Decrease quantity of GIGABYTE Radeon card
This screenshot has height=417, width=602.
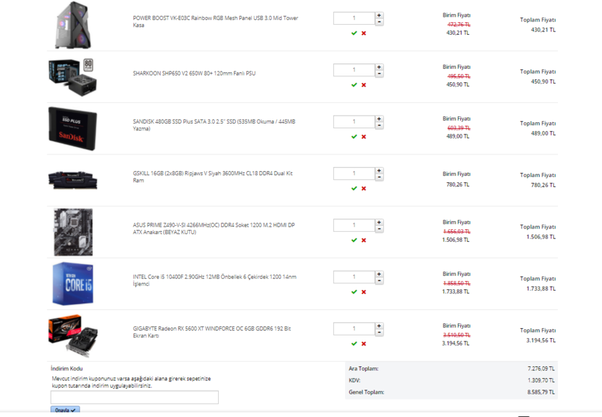pos(379,332)
